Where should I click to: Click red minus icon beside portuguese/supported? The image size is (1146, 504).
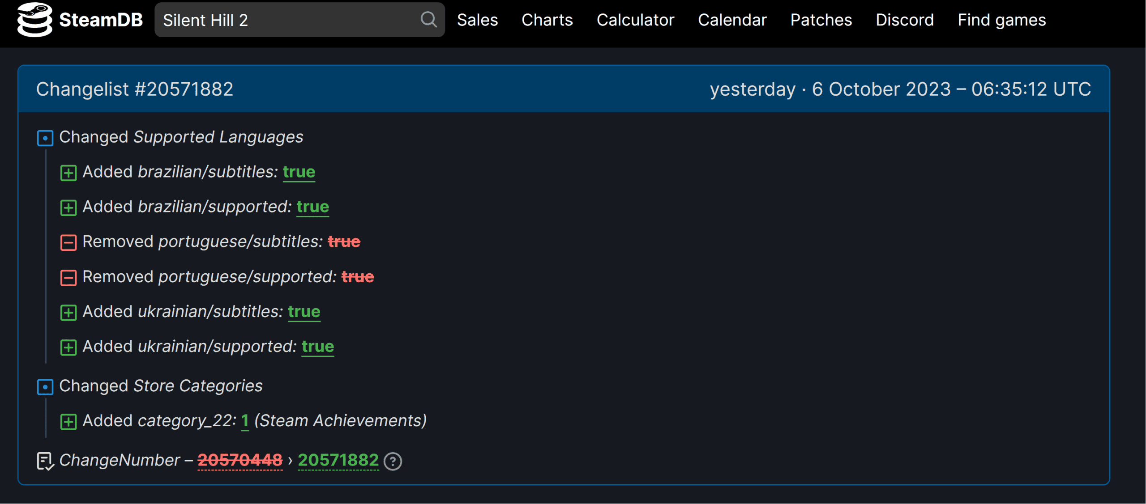(x=68, y=278)
